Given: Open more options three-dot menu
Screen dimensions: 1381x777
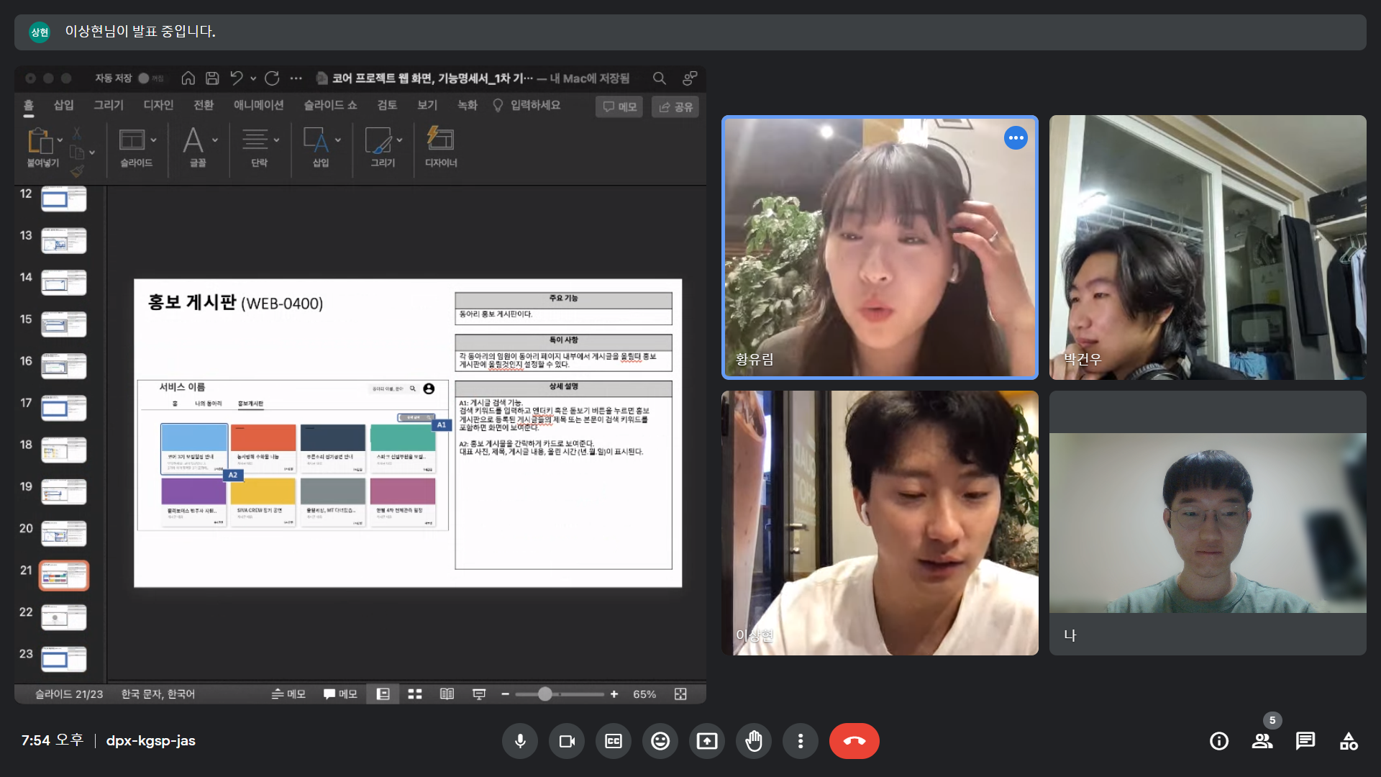Looking at the screenshot, I should (x=801, y=741).
